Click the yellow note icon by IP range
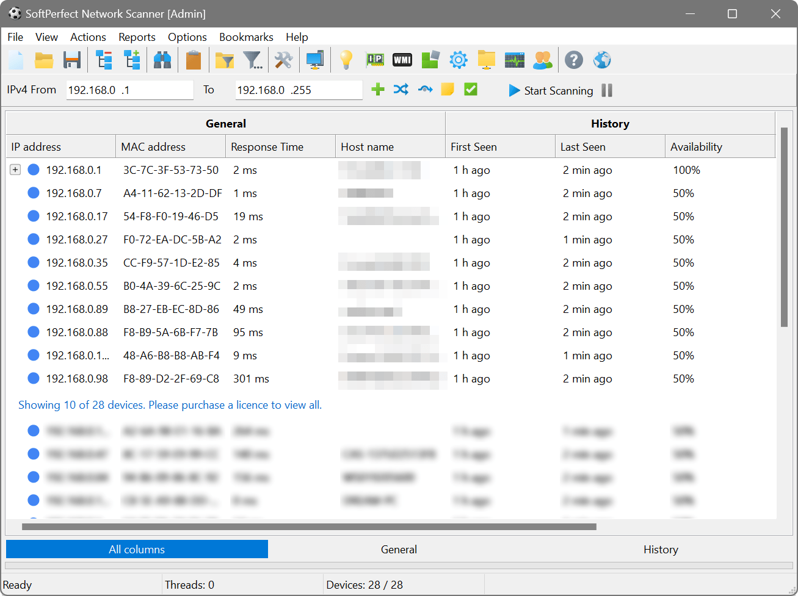The height and width of the screenshot is (596, 798). [448, 90]
